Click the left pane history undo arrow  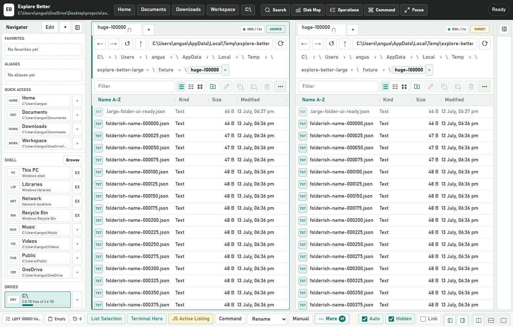[127, 44]
